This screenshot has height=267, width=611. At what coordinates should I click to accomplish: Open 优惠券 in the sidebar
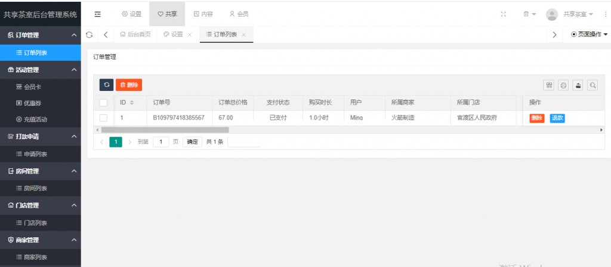click(x=41, y=103)
